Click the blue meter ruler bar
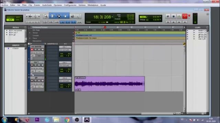This screenshot has width=220, height=123. [x=130, y=35]
